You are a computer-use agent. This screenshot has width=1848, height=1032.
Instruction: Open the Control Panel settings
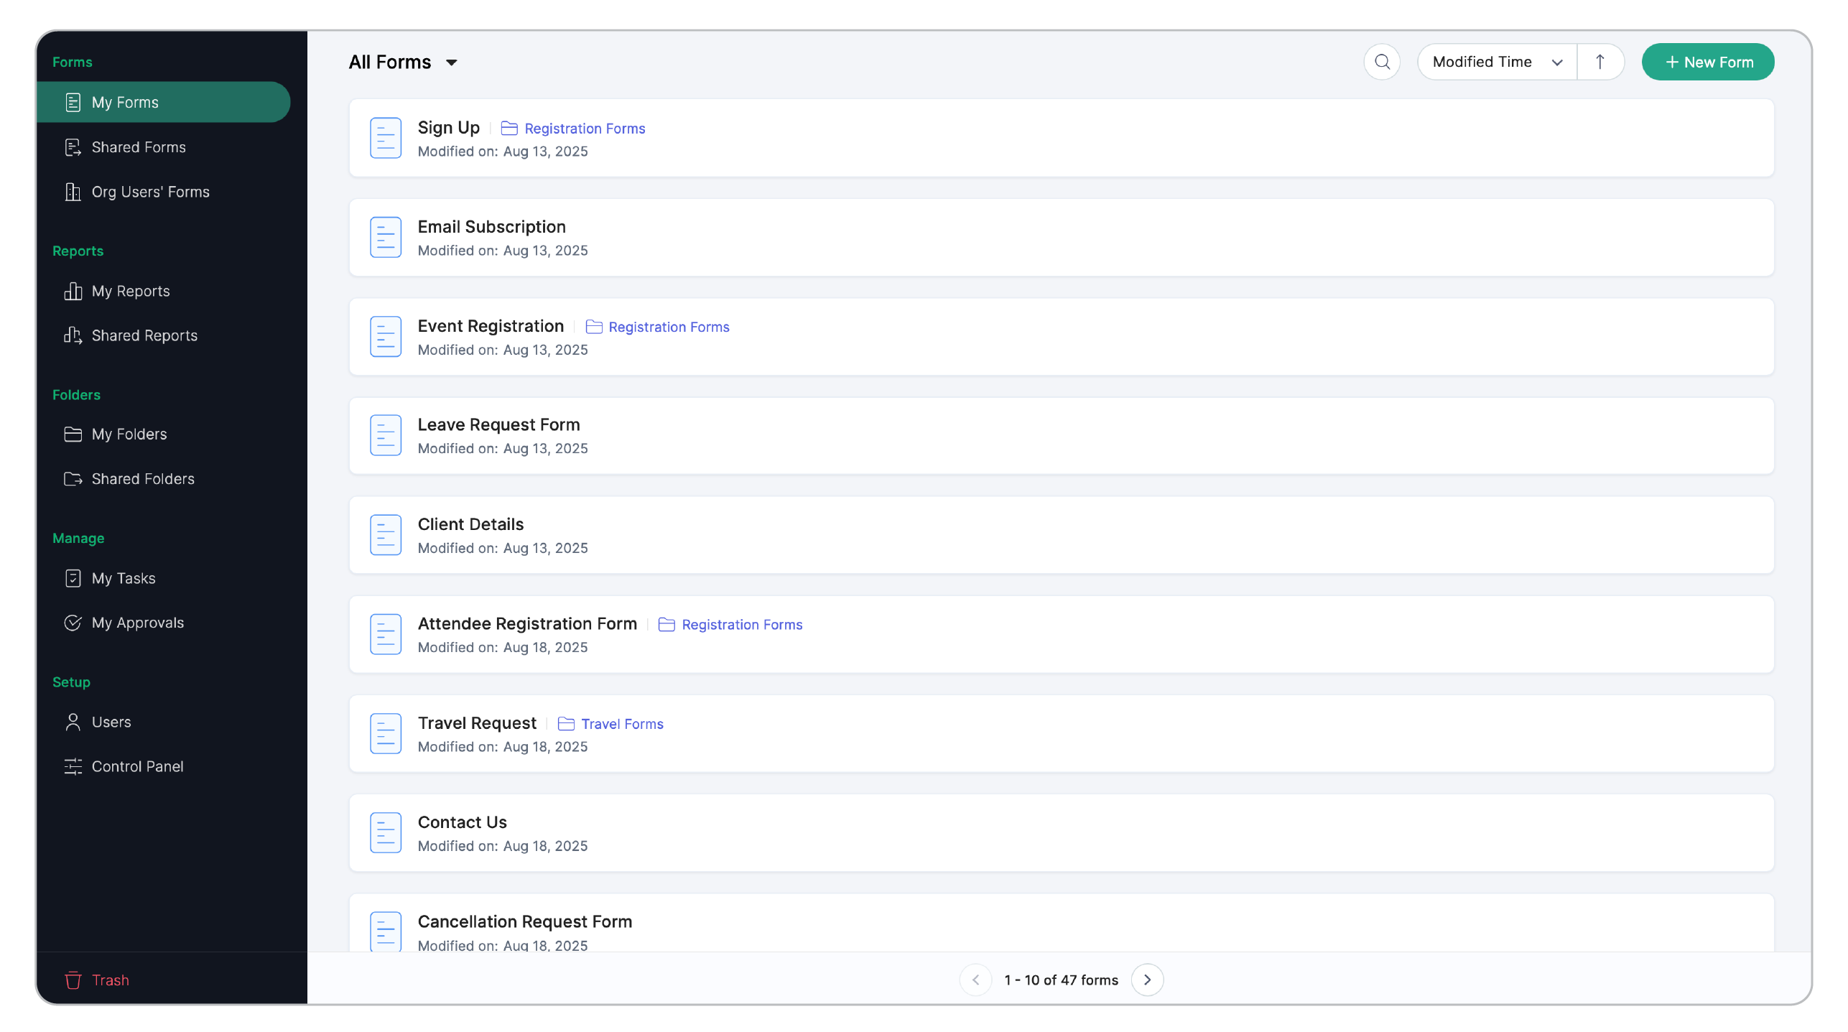(x=137, y=766)
